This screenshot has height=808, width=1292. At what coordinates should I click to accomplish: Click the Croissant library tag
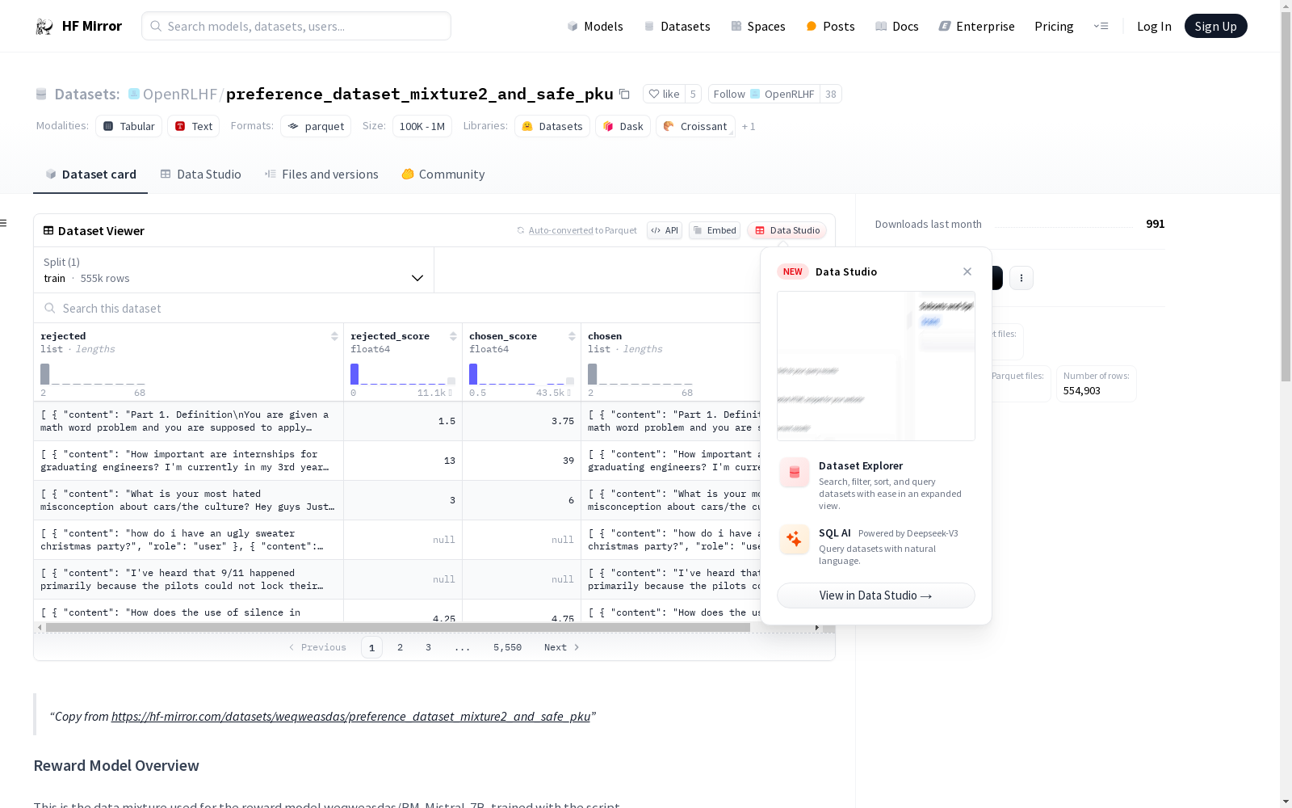tap(695, 126)
